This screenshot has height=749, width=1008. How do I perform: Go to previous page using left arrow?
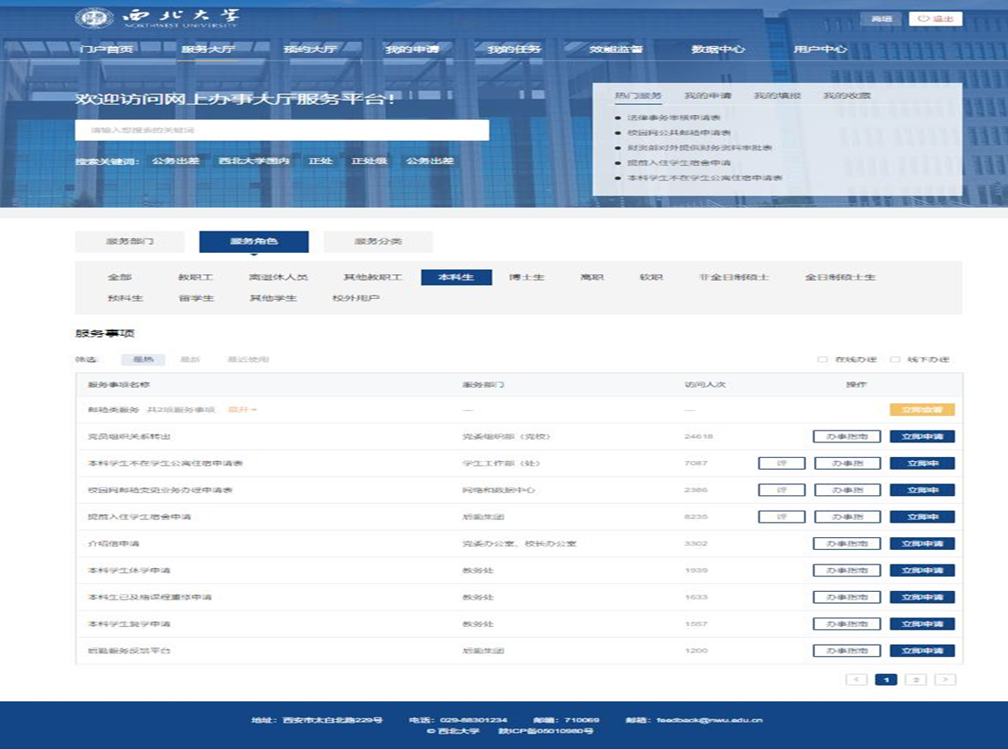pos(856,680)
